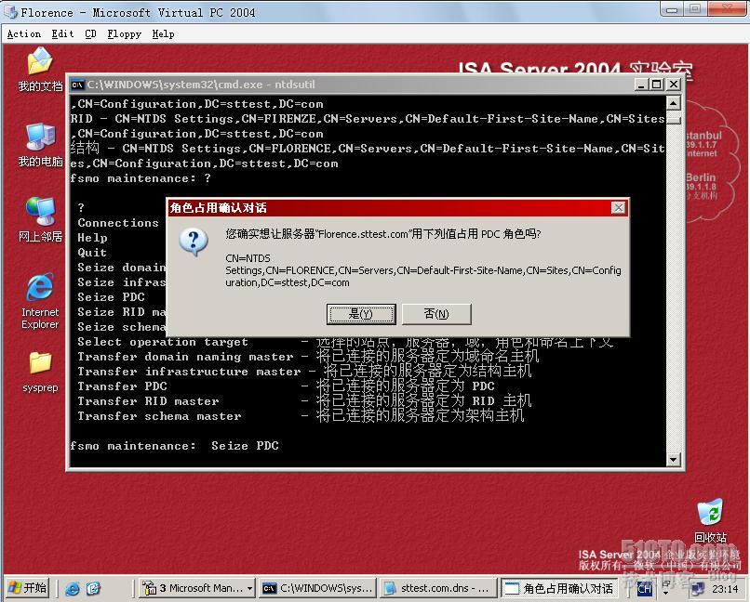The image size is (750, 602).
Task: Expand the 3 Microsoft Man... taskbar group
Action: coord(197,588)
